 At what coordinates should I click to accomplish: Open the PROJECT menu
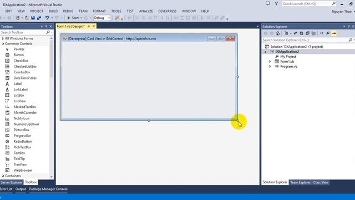37,11
